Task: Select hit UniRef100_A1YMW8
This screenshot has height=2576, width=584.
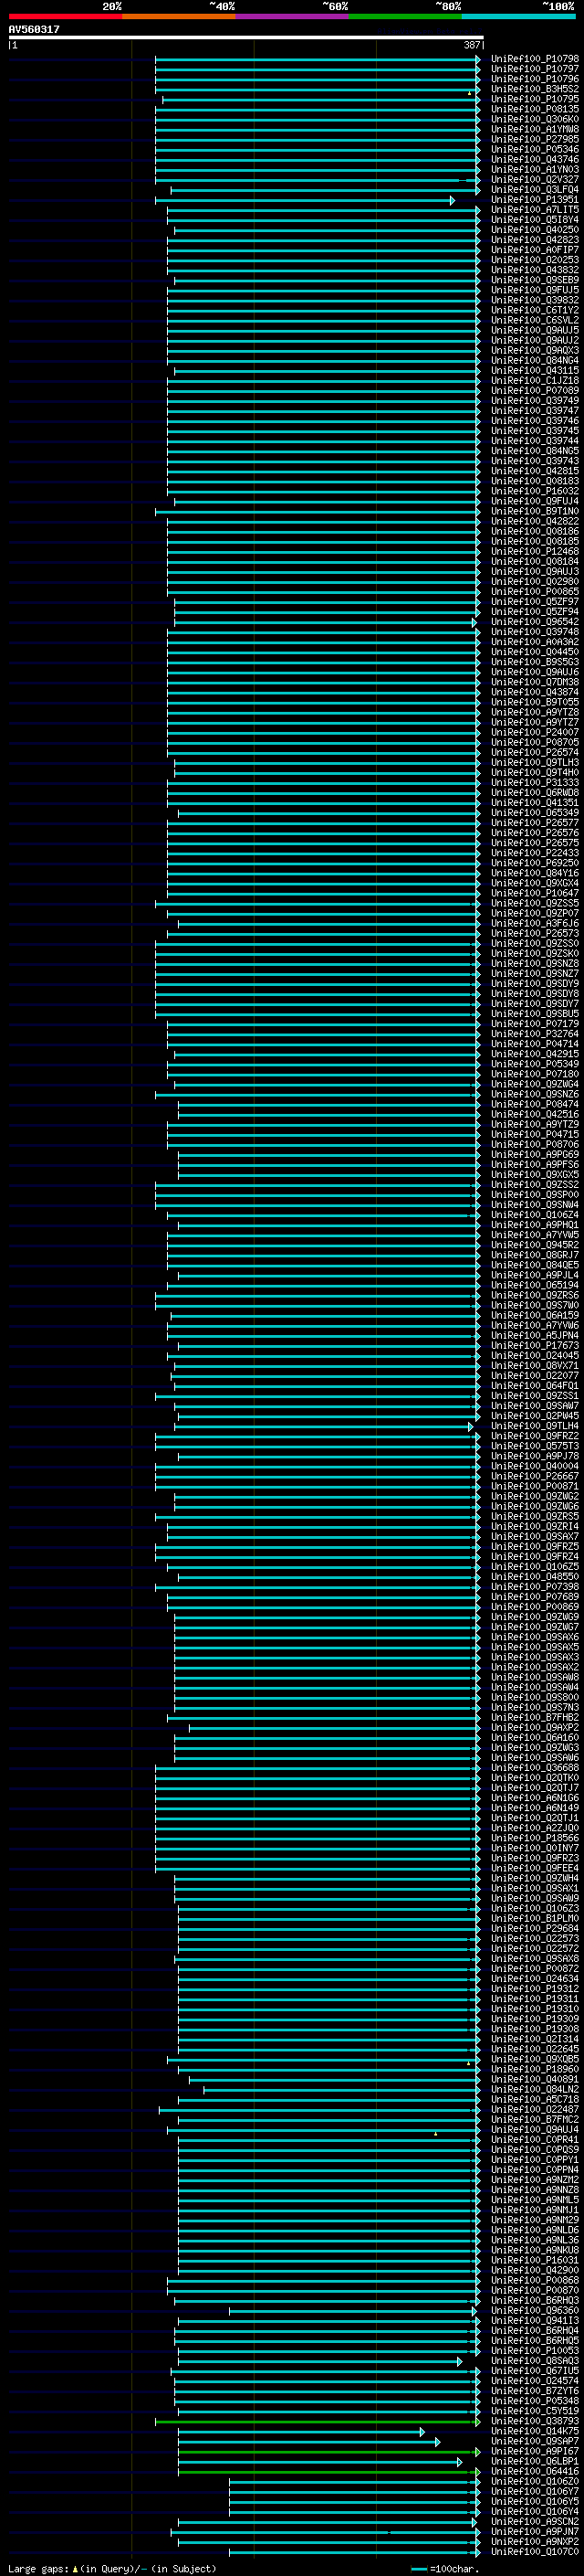Action: (x=535, y=129)
